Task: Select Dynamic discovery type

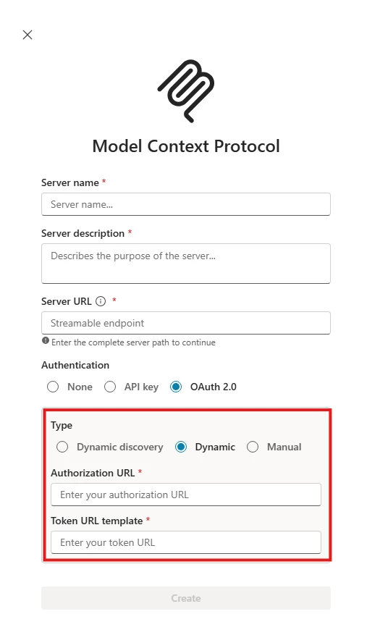Action: pyautogui.click(x=62, y=447)
